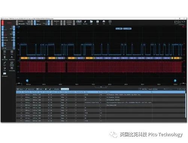Decrease channel B range with minus
The width and height of the screenshot is (188, 143).
point(3,33)
